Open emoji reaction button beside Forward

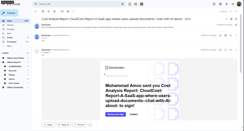90,125
